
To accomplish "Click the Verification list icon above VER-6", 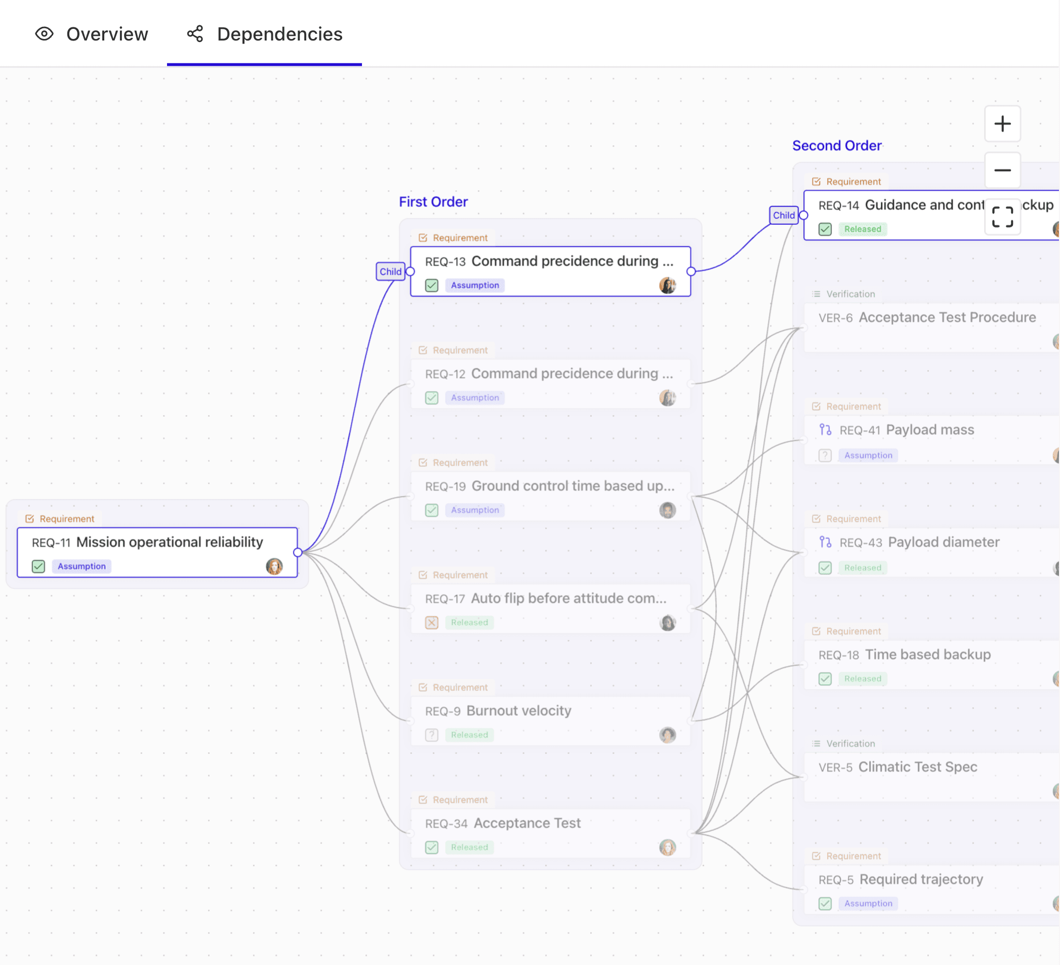I will coord(816,294).
